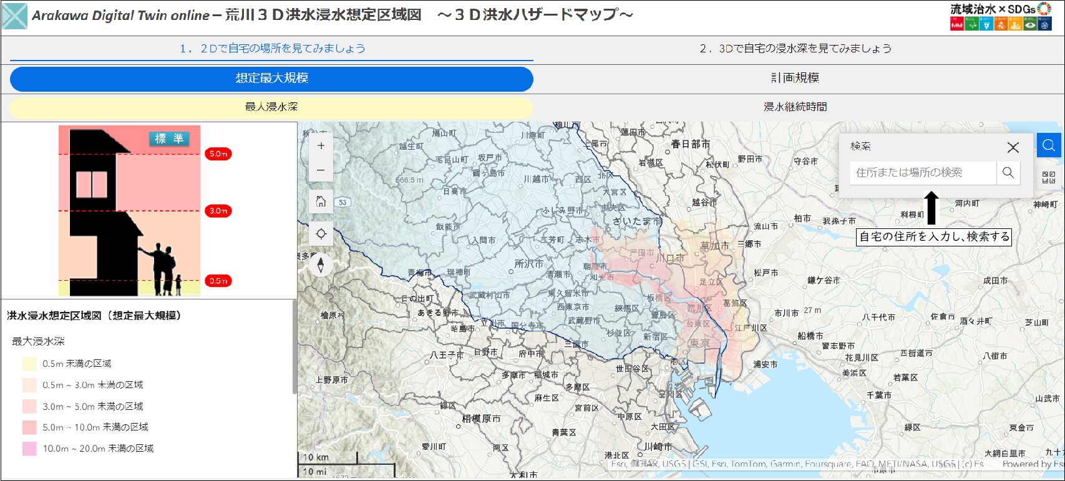
Task: Click the flood depth house illustration
Action: pyautogui.click(x=130, y=211)
